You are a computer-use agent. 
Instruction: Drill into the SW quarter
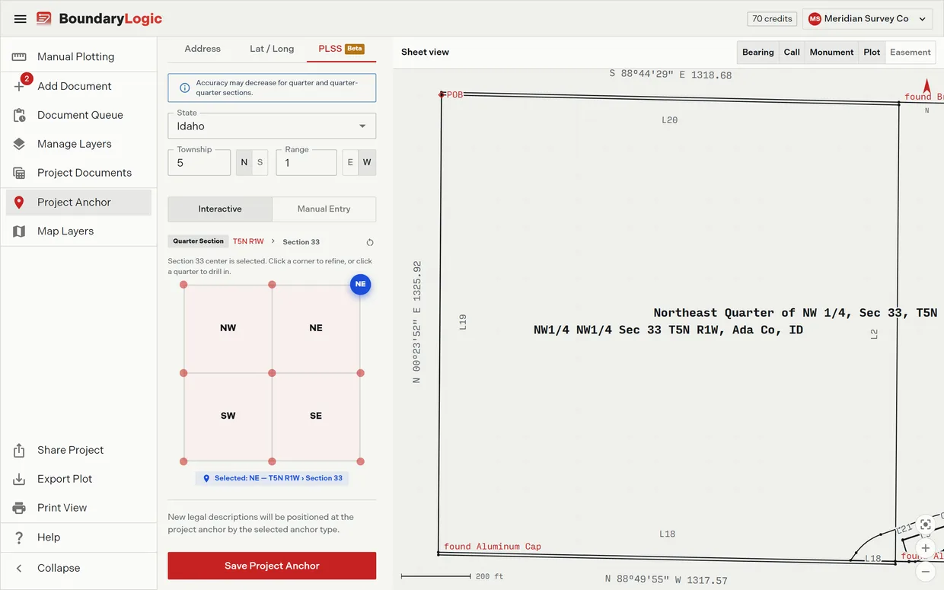coord(228,416)
